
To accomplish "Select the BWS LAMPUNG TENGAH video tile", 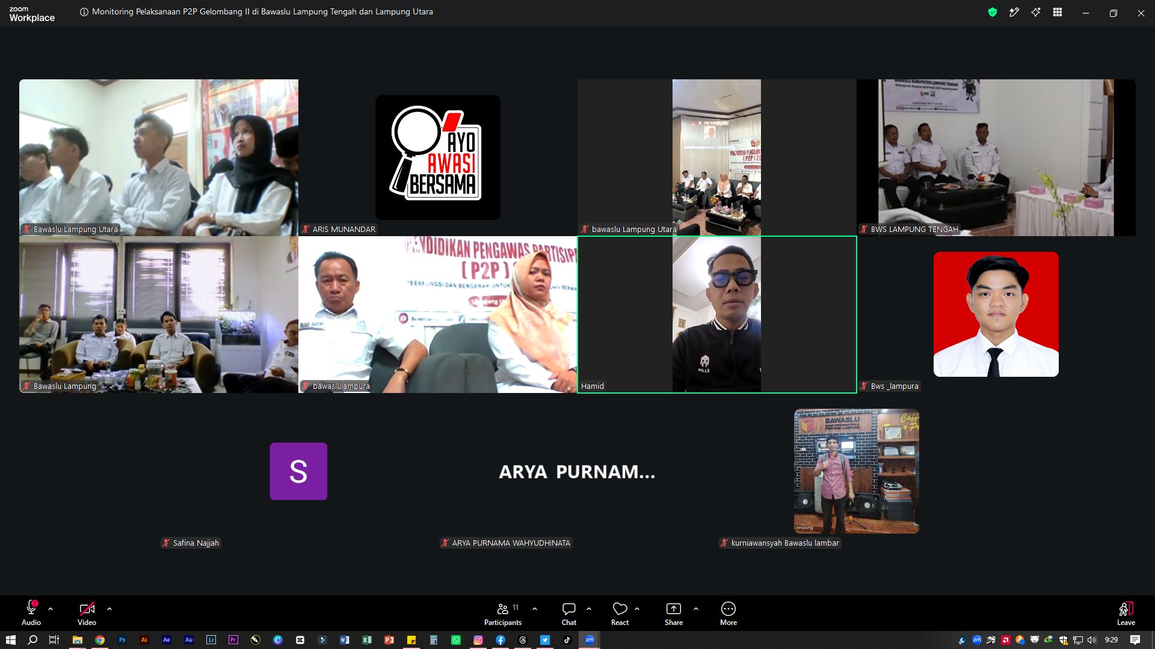I will [996, 157].
